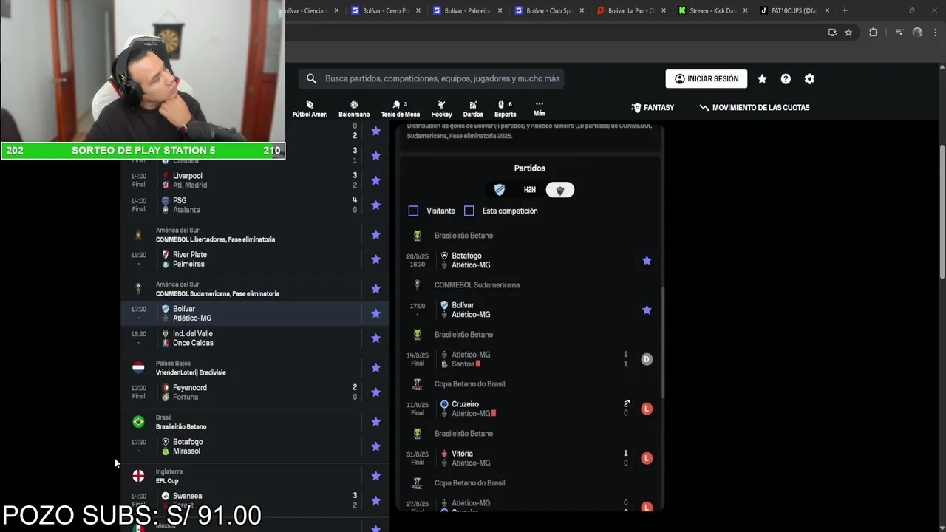Click the L result badge for Cruzeiro match
Image resolution: width=946 pixels, height=532 pixels.
pos(647,409)
